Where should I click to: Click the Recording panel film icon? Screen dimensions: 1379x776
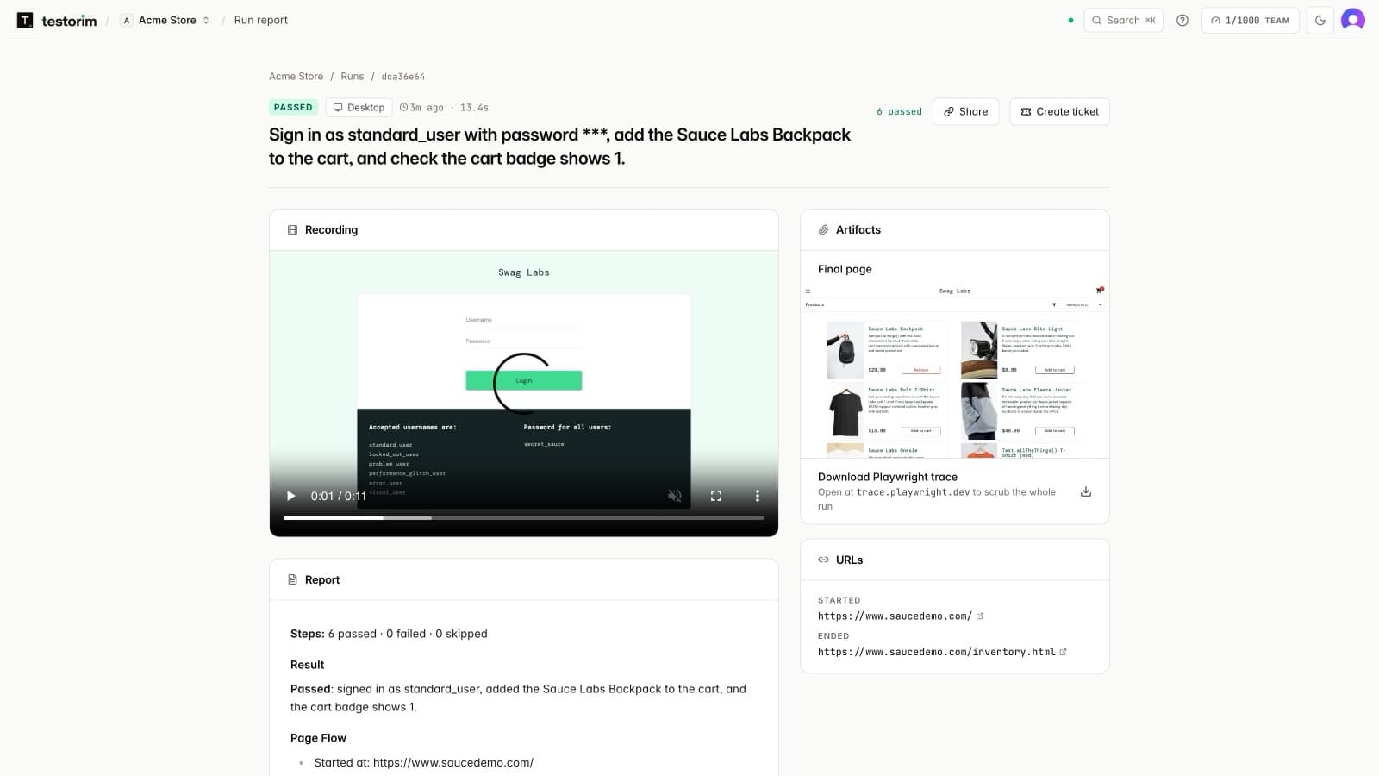point(292,230)
